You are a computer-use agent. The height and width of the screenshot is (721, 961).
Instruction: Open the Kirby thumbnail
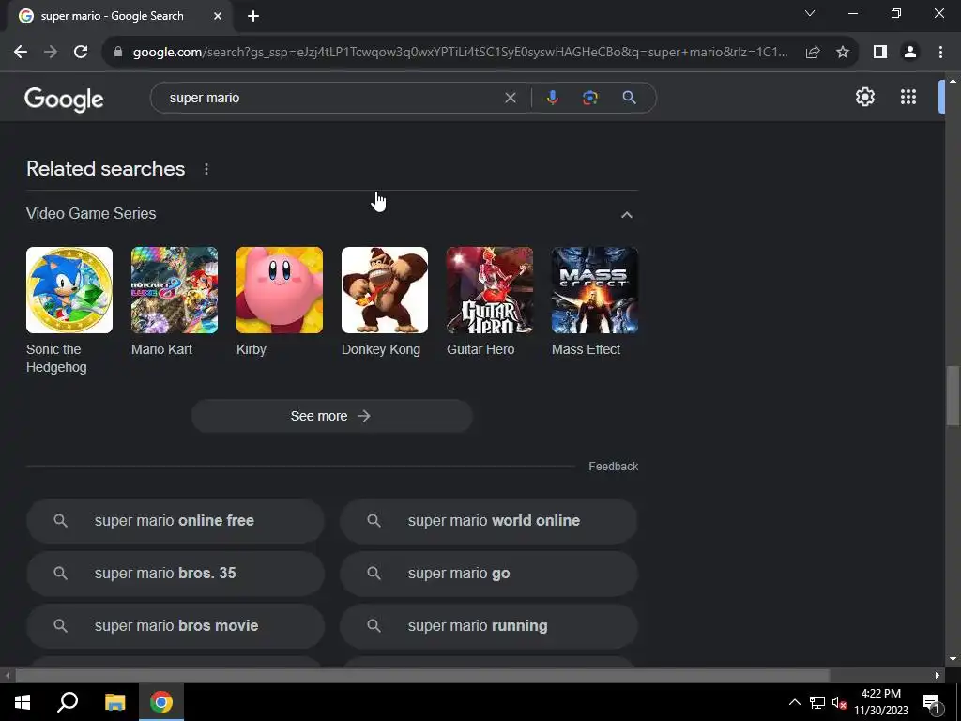pyautogui.click(x=280, y=290)
